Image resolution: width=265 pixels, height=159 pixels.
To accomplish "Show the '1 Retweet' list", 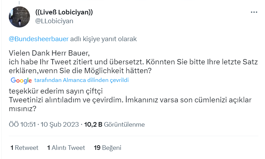I will coord(24,148).
